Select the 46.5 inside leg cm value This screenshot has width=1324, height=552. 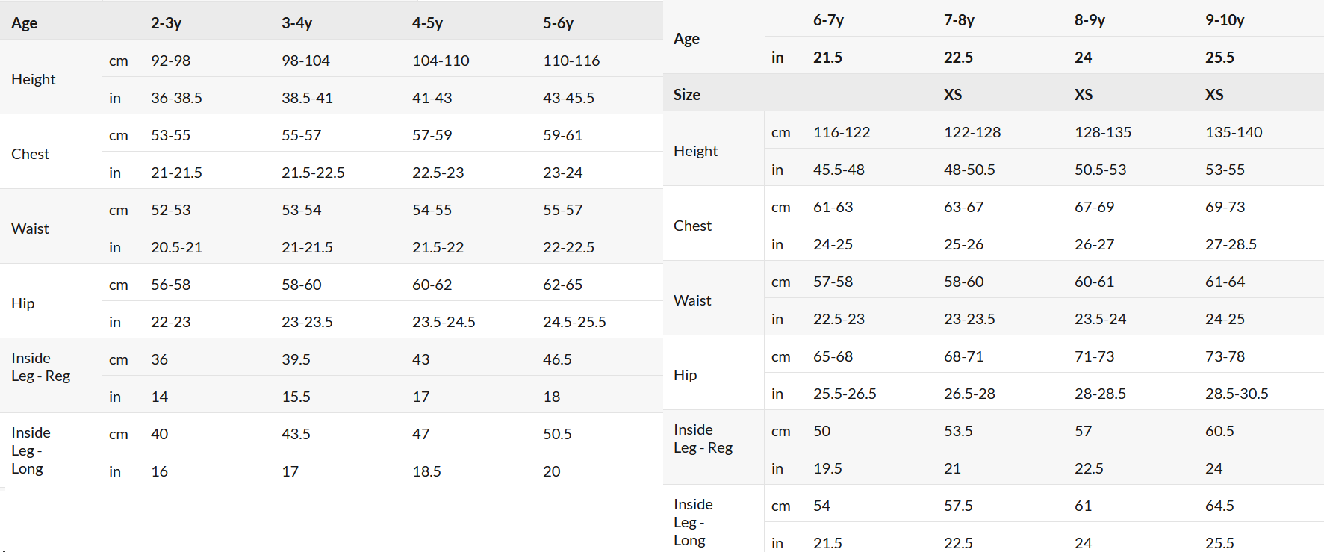557,359
